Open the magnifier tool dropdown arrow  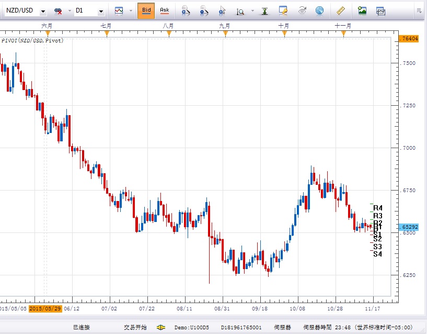click(x=252, y=10)
